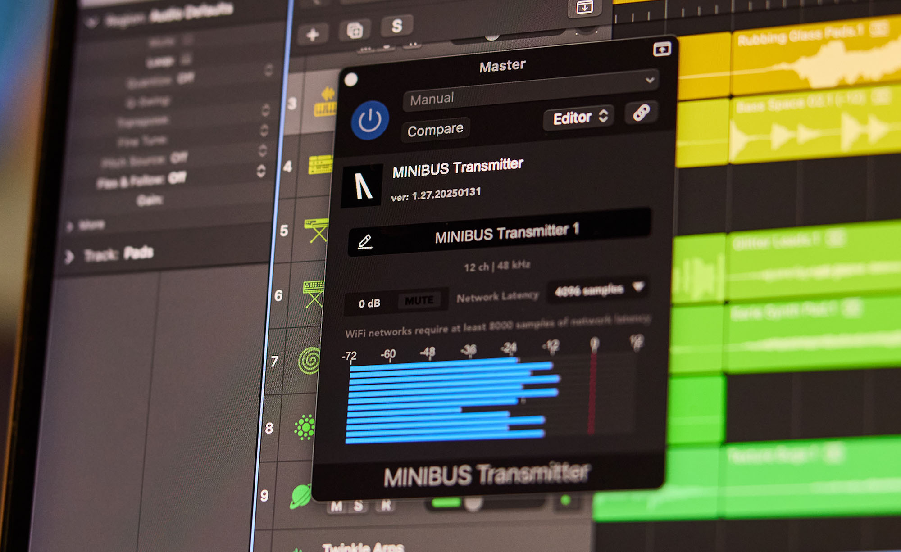The height and width of the screenshot is (552, 901).
Task: Toggle the global solo S button
Action: 396,26
